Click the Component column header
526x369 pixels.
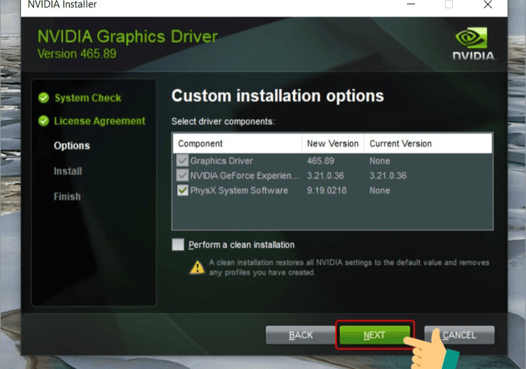coord(201,143)
